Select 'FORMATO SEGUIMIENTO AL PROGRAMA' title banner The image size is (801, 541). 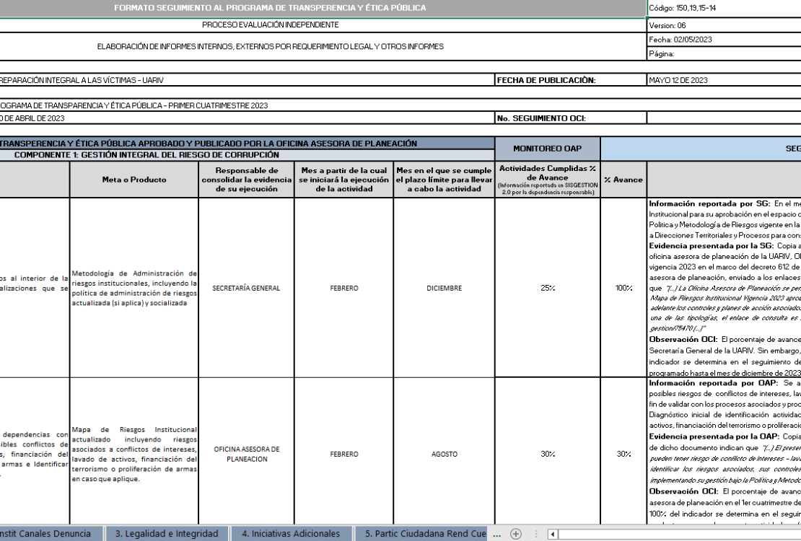[x=323, y=8]
